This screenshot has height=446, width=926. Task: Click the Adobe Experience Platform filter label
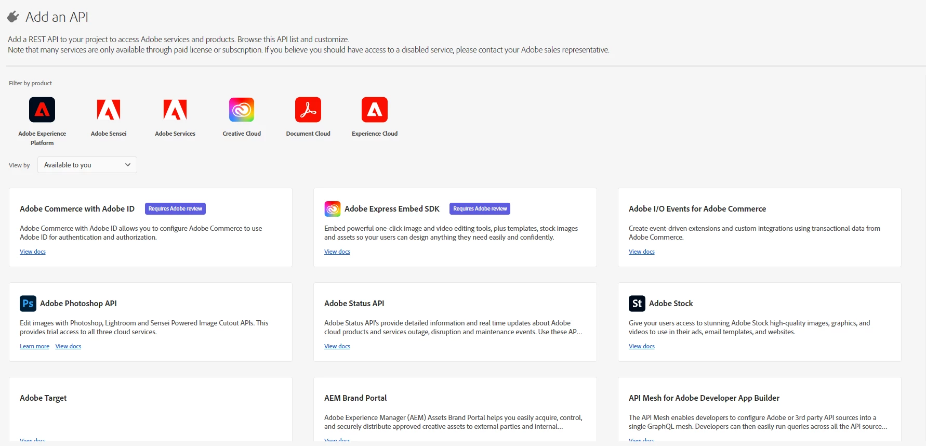42,138
